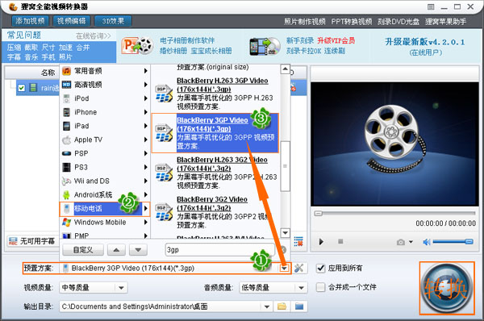Image resolution: width=484 pixels, height=321 pixels.
Task: Open the 预置方案 preset dropdown arrow
Action: (285, 269)
